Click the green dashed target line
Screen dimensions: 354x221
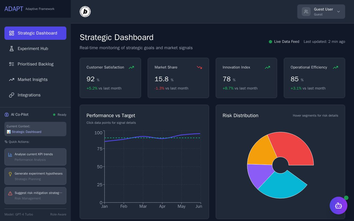[152, 138]
